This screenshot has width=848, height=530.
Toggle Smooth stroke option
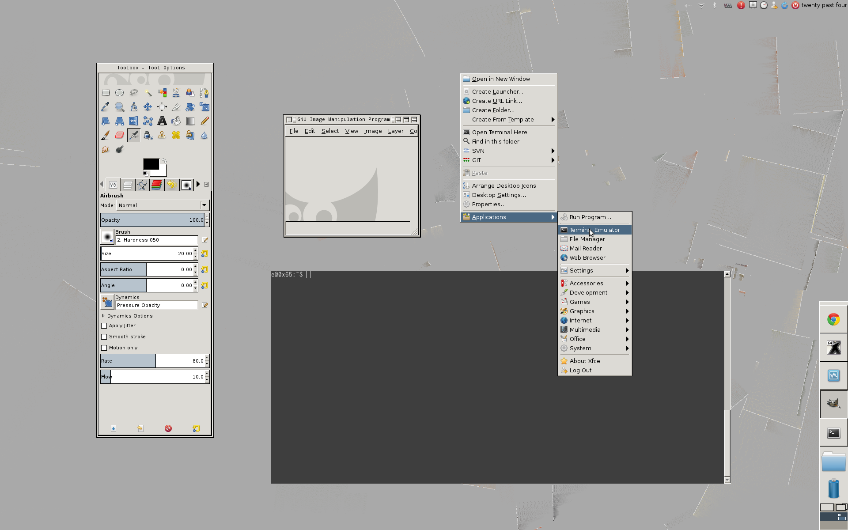(x=104, y=337)
